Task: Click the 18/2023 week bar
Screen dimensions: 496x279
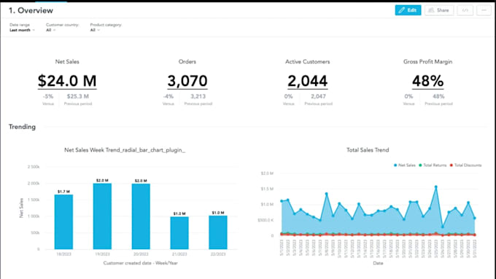Action: pos(63,221)
